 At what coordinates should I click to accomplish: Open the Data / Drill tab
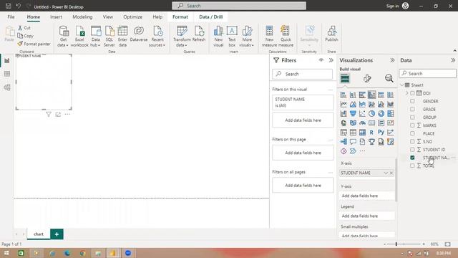point(211,17)
